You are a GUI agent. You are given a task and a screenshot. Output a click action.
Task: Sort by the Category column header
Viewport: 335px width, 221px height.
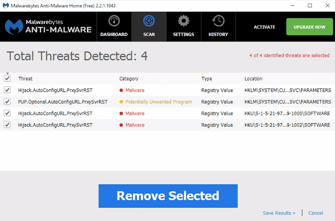[x=129, y=79]
